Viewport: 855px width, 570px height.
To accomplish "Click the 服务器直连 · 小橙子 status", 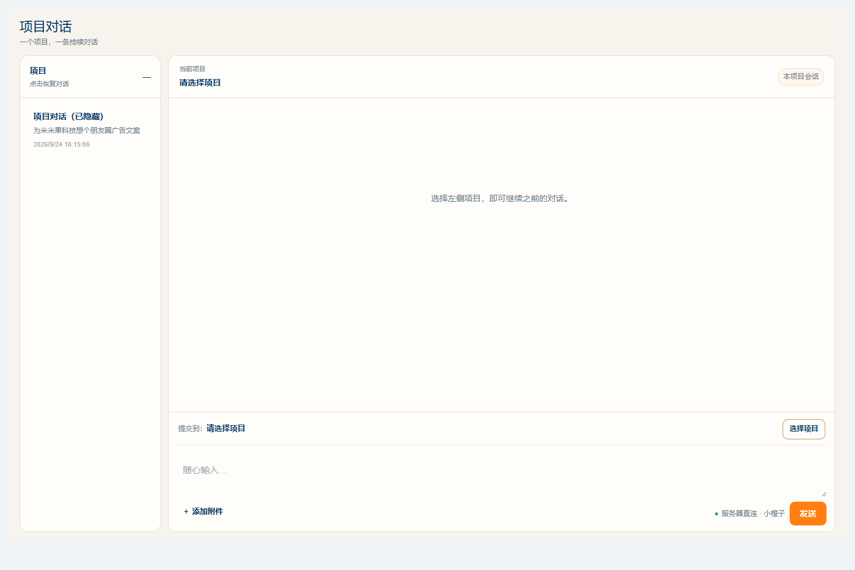I will coord(749,514).
